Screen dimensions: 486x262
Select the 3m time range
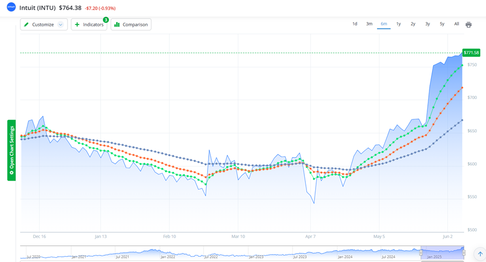point(369,24)
